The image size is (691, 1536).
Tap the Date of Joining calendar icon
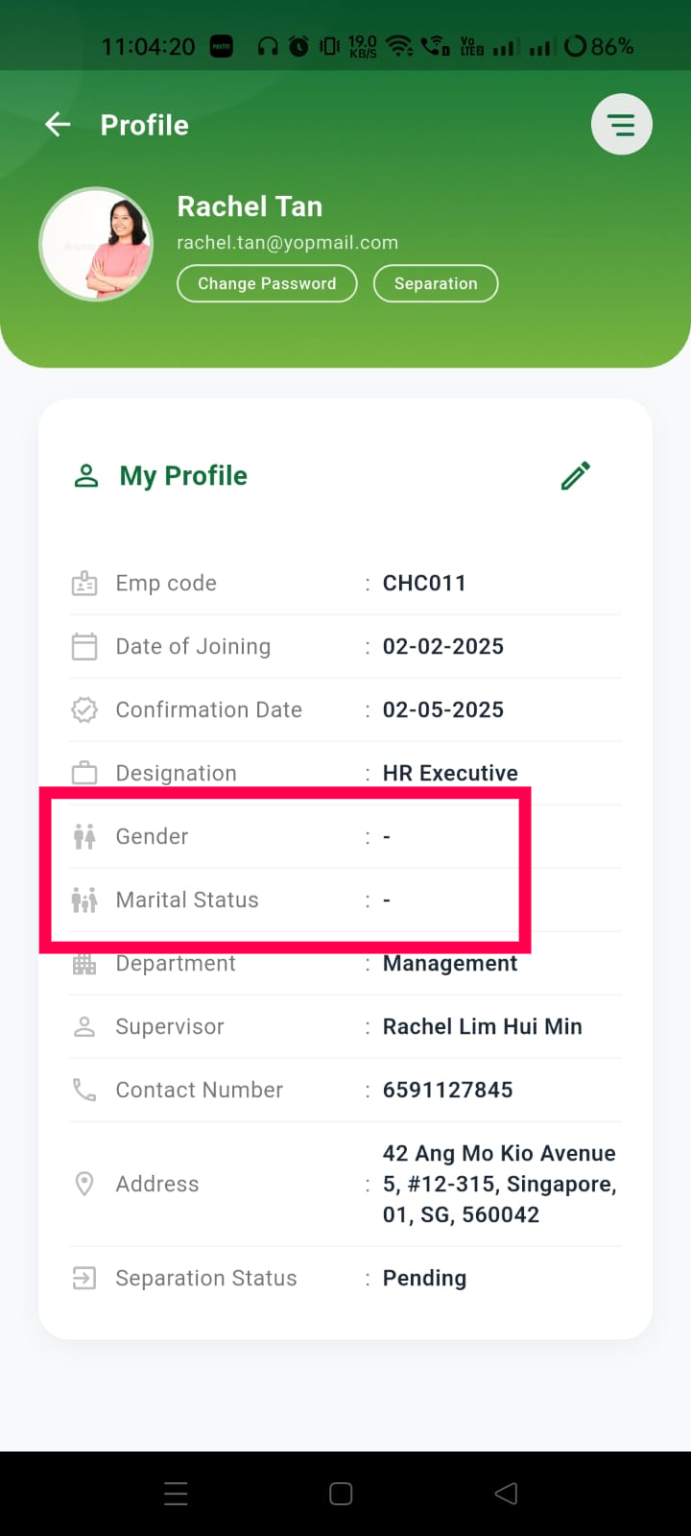tap(84, 646)
